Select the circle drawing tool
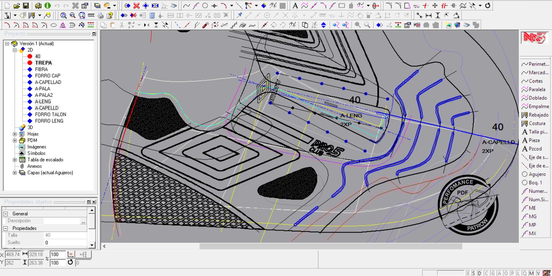This screenshot has width=552, height=276. coord(205,6)
